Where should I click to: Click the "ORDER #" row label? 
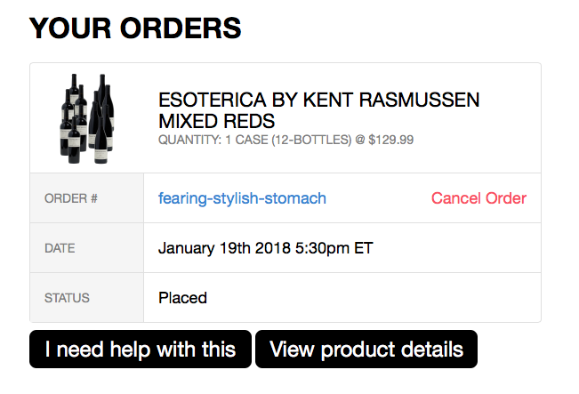71,198
